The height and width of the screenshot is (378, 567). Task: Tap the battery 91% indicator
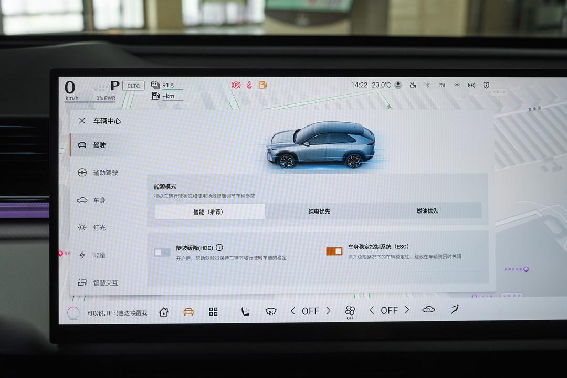tap(167, 86)
